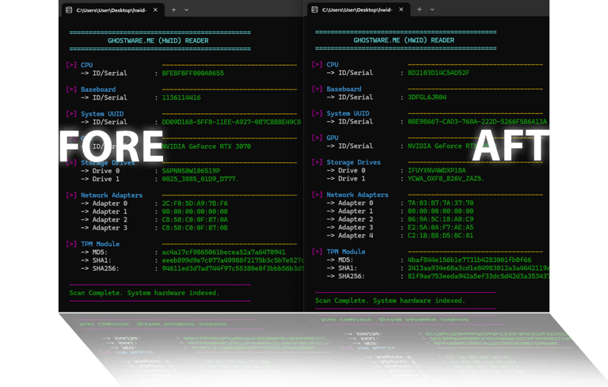Click System UUID starting DD09D168
The image size is (608, 387).
(231, 122)
